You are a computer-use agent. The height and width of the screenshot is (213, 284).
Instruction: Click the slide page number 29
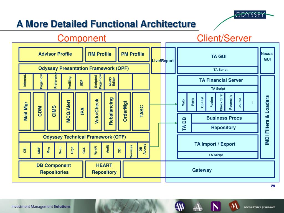coord(273,186)
